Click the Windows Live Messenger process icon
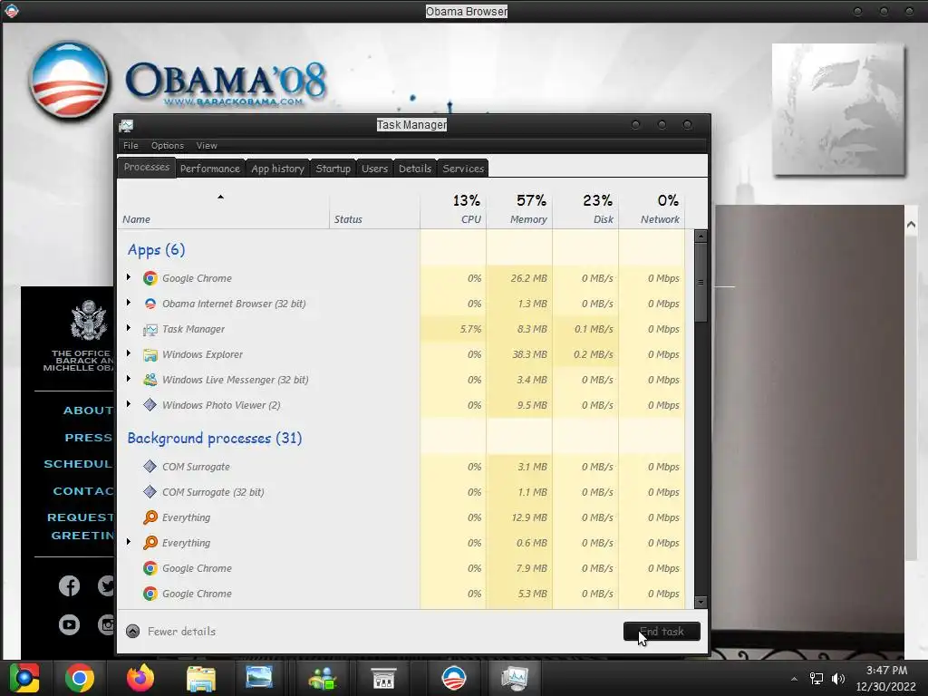This screenshot has width=928, height=696. coord(150,380)
